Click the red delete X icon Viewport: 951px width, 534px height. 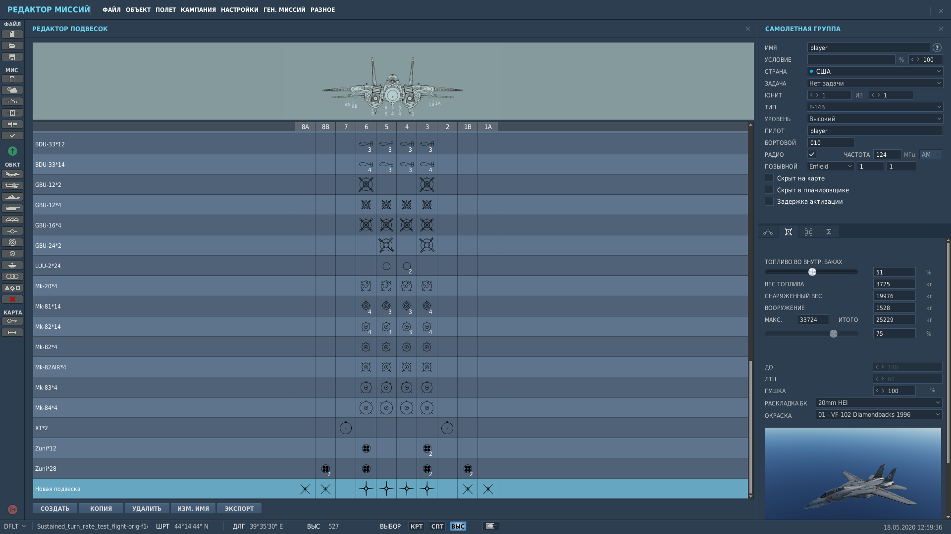tap(12, 299)
